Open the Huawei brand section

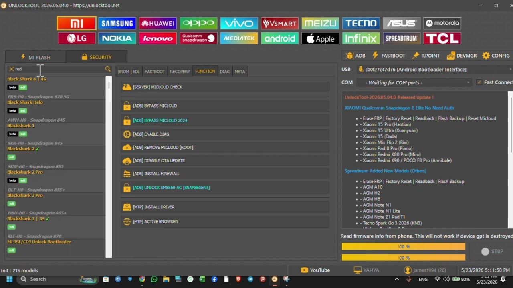click(x=158, y=23)
